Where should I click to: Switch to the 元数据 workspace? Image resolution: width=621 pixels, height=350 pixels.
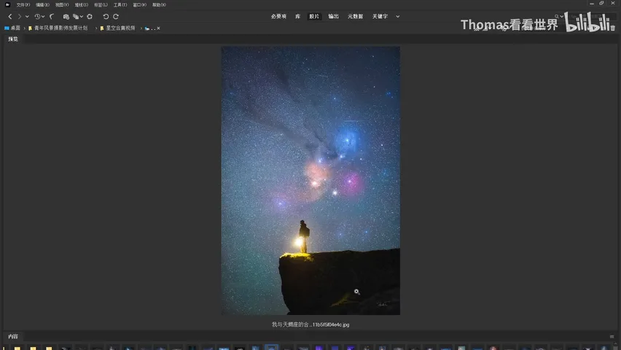tap(355, 17)
